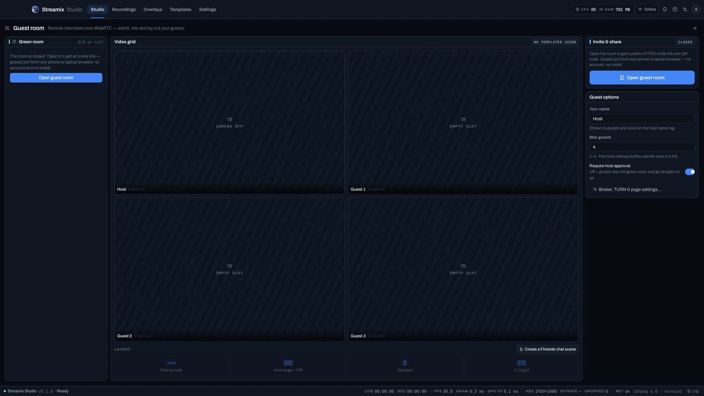
Task: Close the Guest room panel
Action: (695, 28)
